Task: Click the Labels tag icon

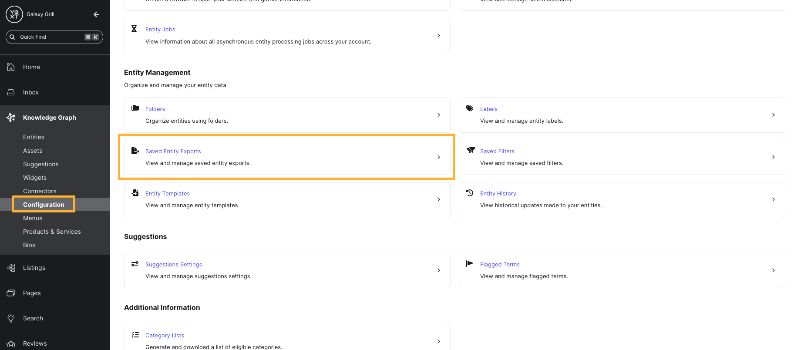Action: click(x=470, y=108)
